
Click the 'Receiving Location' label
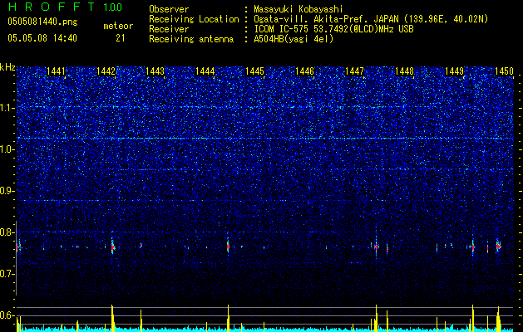pos(194,19)
